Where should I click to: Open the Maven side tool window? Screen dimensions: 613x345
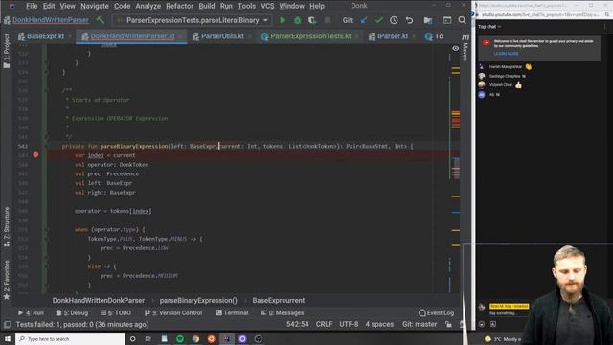point(465,49)
